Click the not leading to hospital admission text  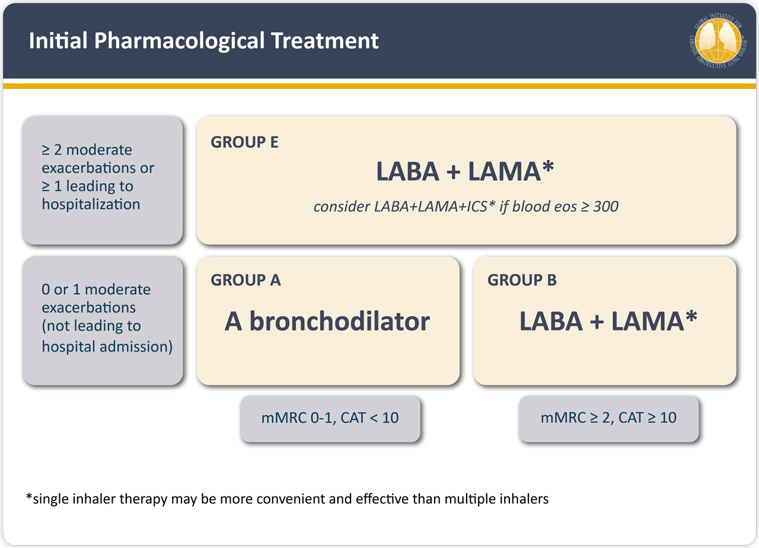tap(107, 336)
